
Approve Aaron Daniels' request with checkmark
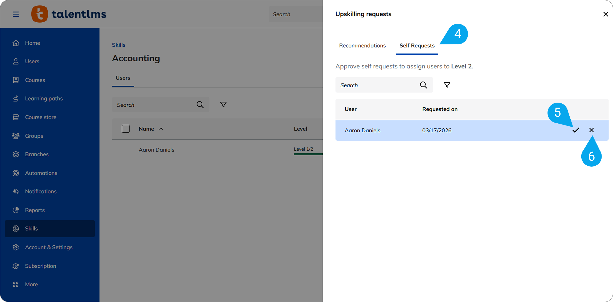pos(576,130)
